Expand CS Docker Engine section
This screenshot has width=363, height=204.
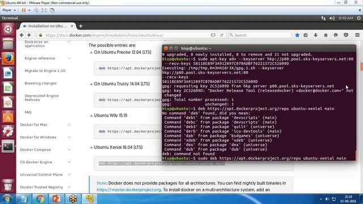click(69, 162)
